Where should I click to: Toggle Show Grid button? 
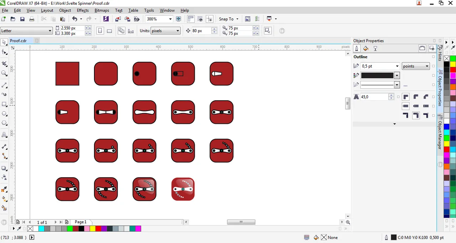[200, 19]
